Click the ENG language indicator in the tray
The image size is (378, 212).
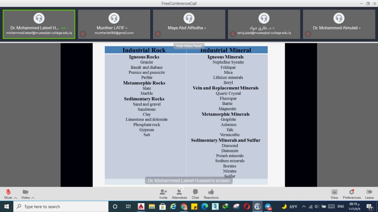tap(340, 207)
